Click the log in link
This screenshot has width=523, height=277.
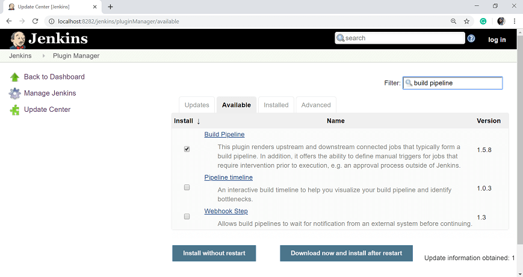[x=497, y=40]
